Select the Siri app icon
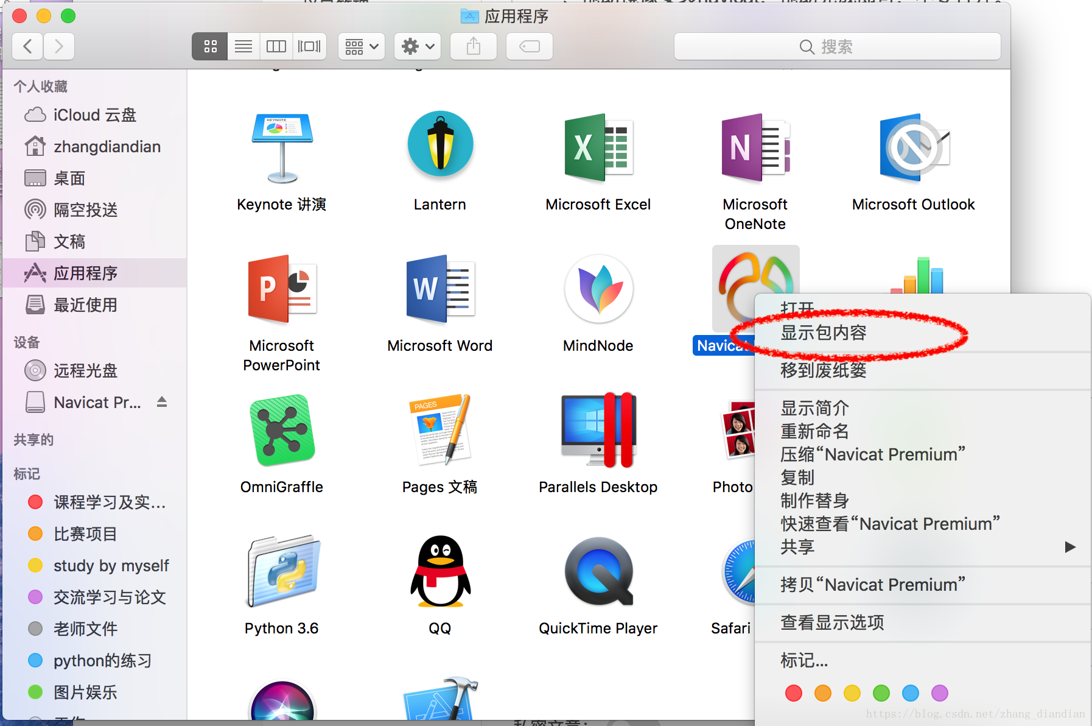The width and height of the screenshot is (1092, 726). tap(282, 700)
